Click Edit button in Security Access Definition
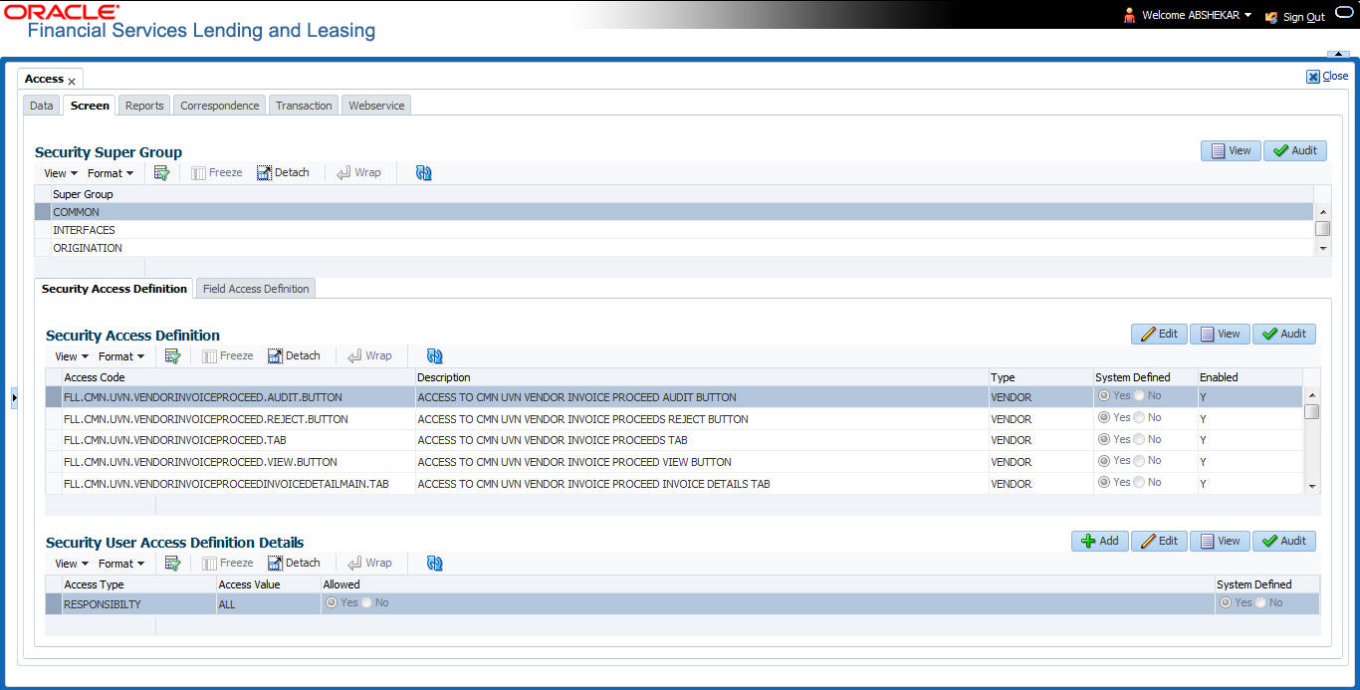 pos(1159,335)
